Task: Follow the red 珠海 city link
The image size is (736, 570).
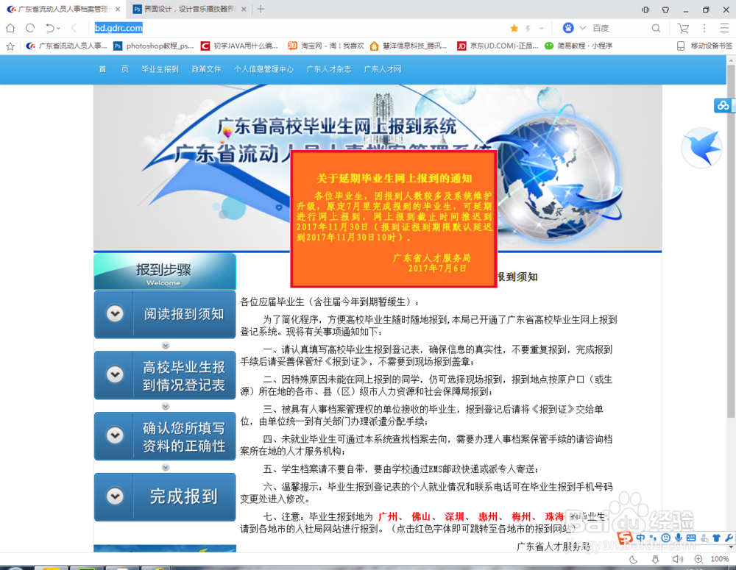Action: coord(554,517)
